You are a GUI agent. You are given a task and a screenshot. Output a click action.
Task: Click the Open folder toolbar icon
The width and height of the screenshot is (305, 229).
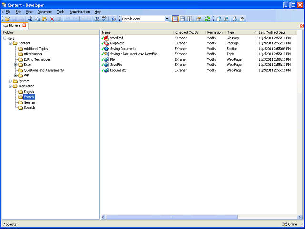coord(7,19)
